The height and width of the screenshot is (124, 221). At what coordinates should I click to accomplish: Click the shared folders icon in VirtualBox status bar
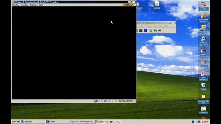point(108,101)
